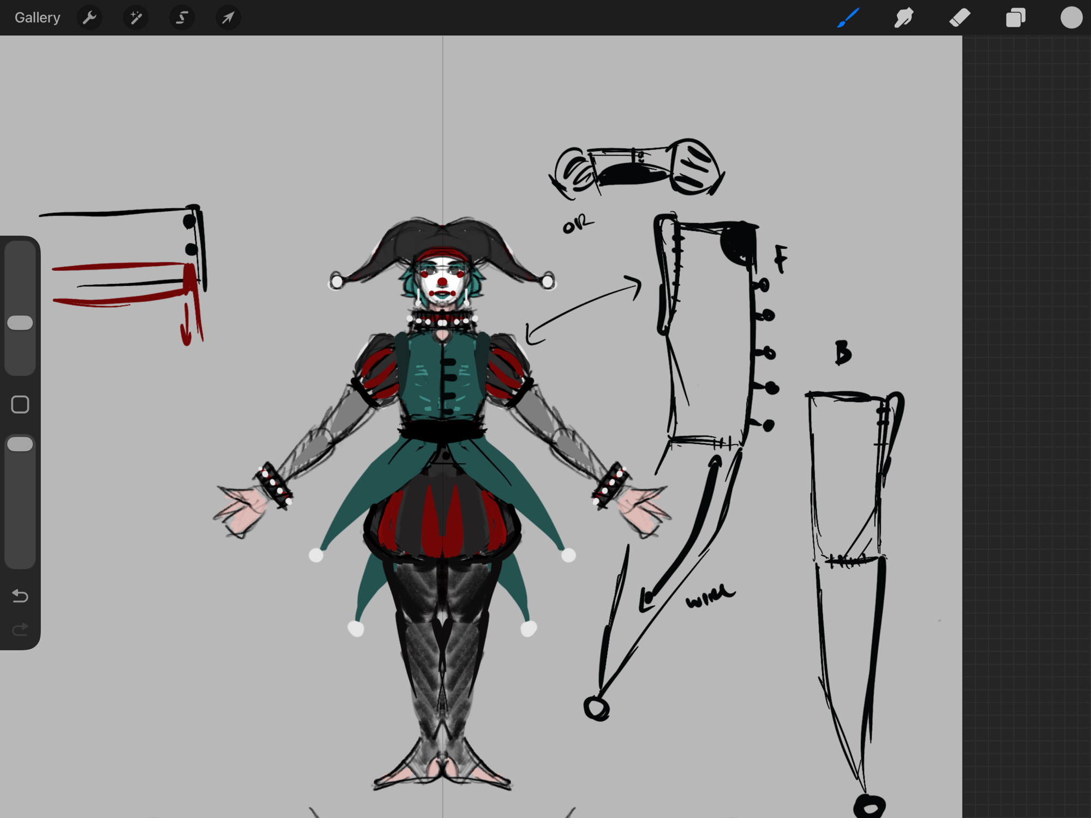Open the active color circle picker

[x=1071, y=17]
